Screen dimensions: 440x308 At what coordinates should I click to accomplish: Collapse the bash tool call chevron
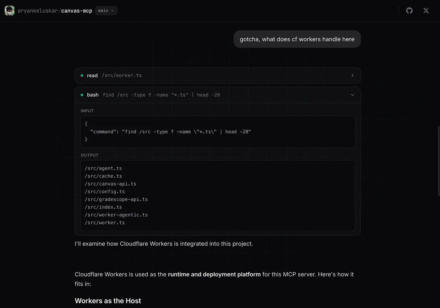point(352,95)
